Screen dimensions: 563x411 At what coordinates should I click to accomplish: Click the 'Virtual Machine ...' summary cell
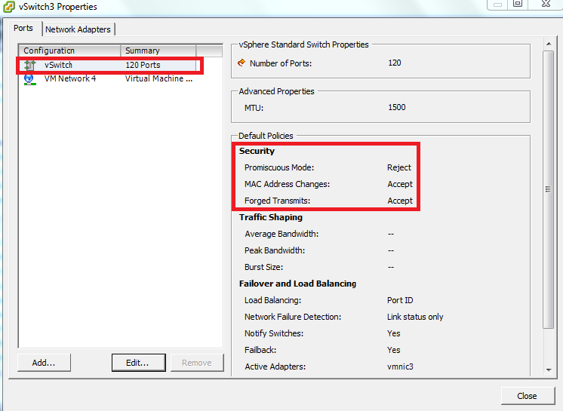(158, 79)
